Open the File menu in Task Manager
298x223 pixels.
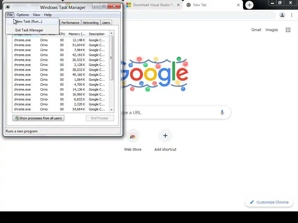point(10,15)
